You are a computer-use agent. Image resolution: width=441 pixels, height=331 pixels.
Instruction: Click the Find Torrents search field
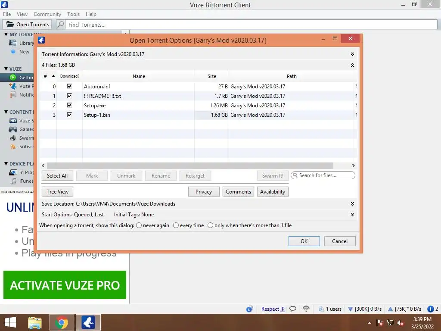click(x=251, y=25)
